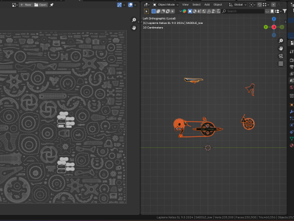The image size is (294, 221).
Task: Expand UV editor overlays dropdown
Action: 135,5
